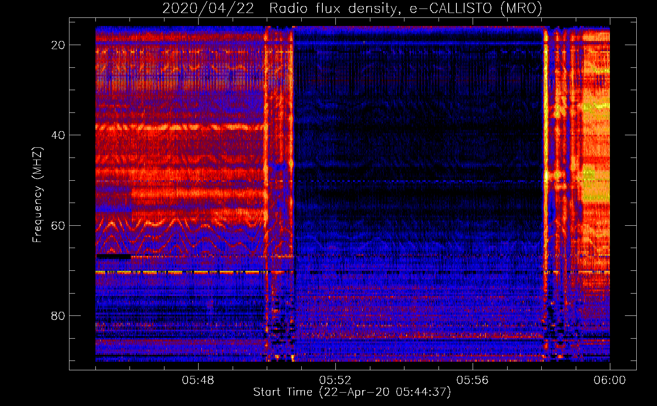The image size is (657, 406).
Task: Click the "Start Time (22-Apr-20 05:44:37)" label
Action: click(x=352, y=392)
